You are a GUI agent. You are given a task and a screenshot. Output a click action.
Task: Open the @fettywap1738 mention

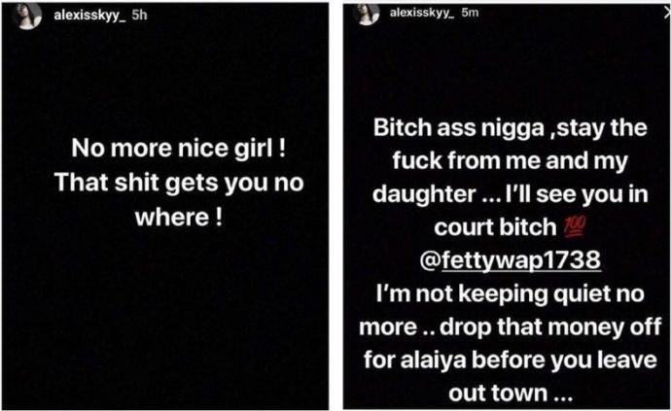(511, 260)
